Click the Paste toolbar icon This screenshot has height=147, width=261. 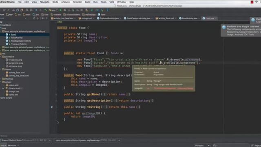click(22, 10)
